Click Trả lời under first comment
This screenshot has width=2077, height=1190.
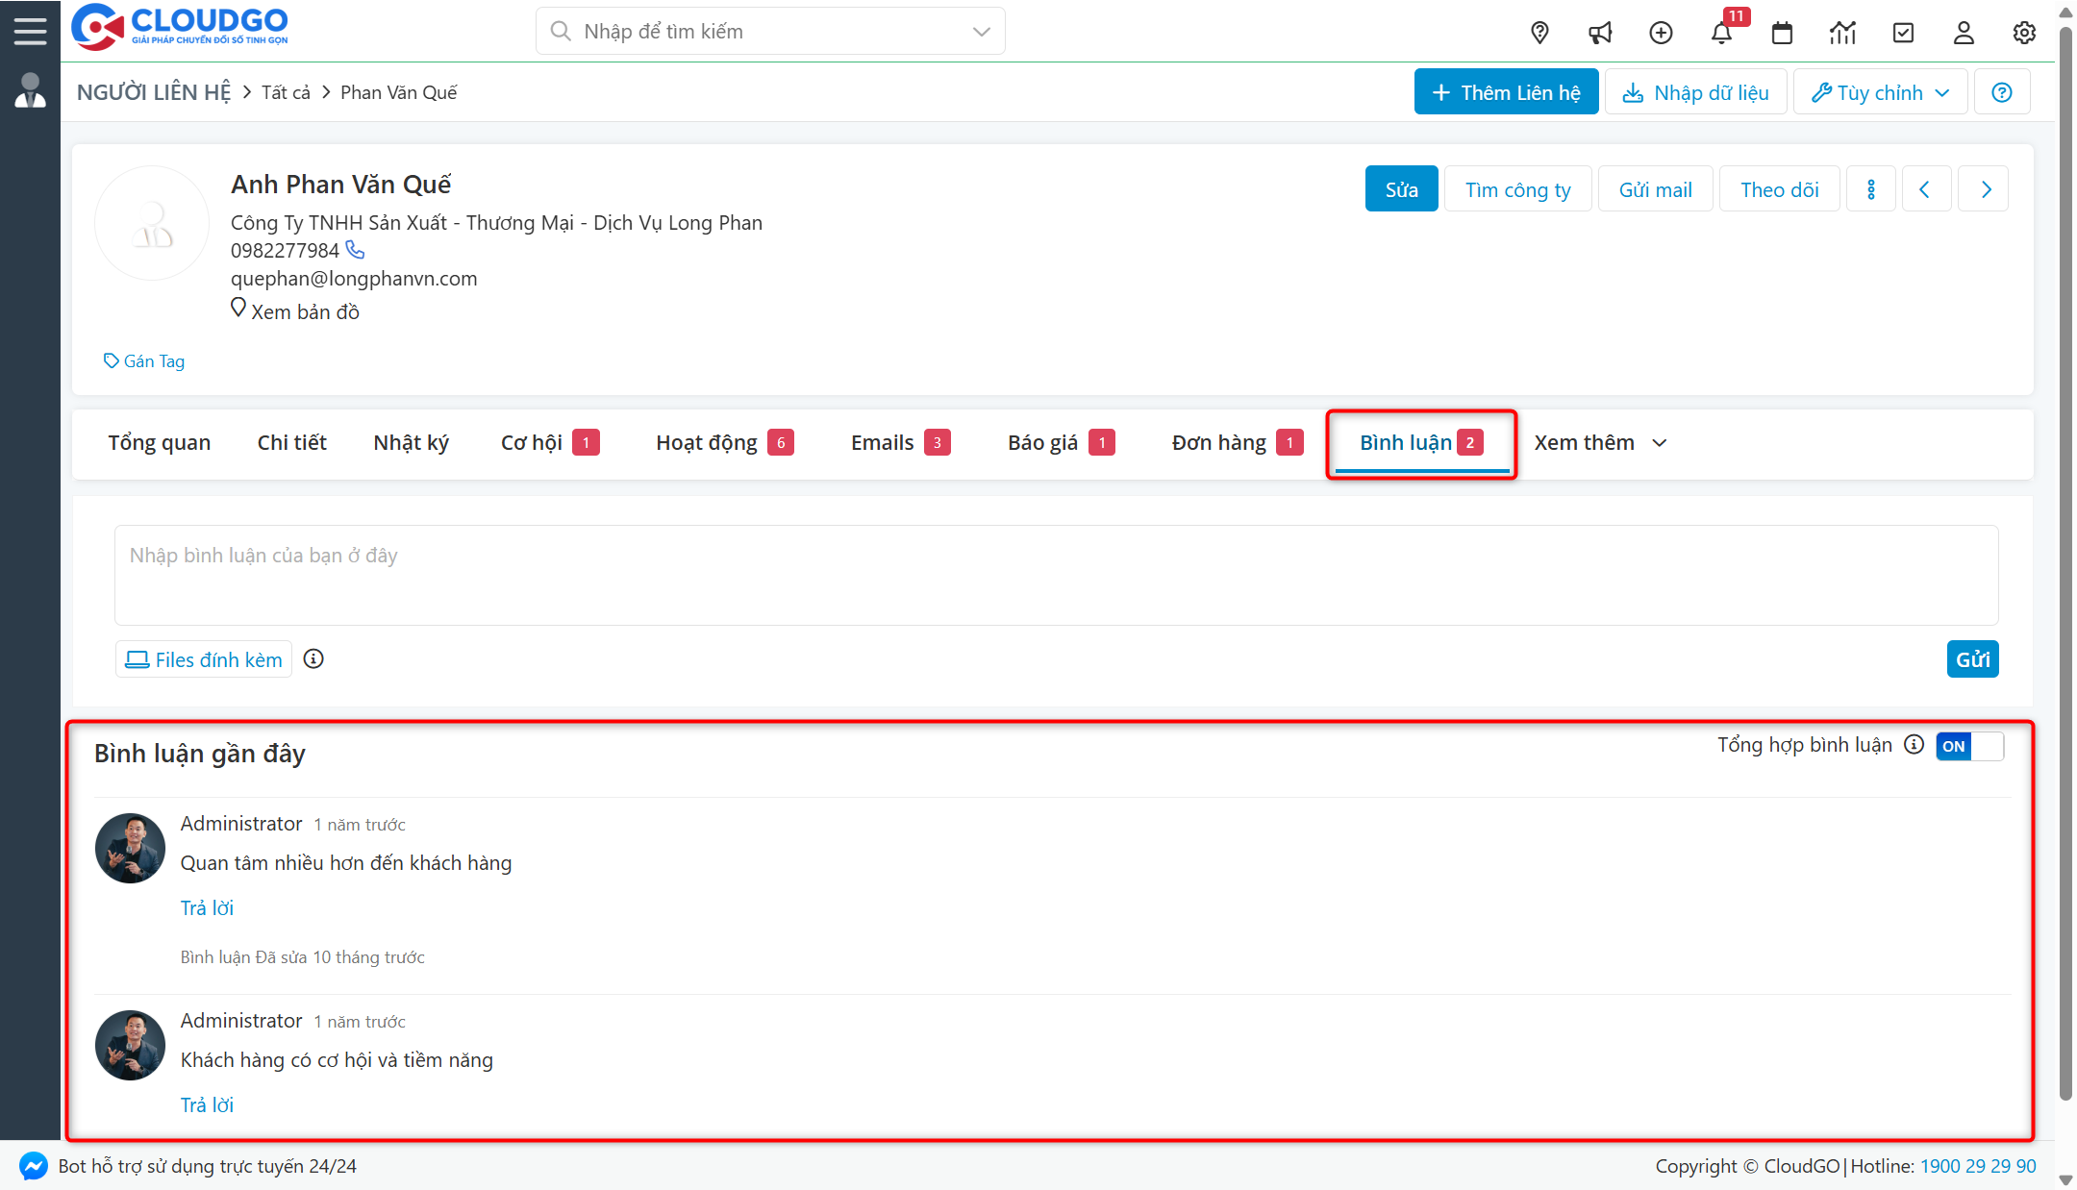pyautogui.click(x=207, y=908)
